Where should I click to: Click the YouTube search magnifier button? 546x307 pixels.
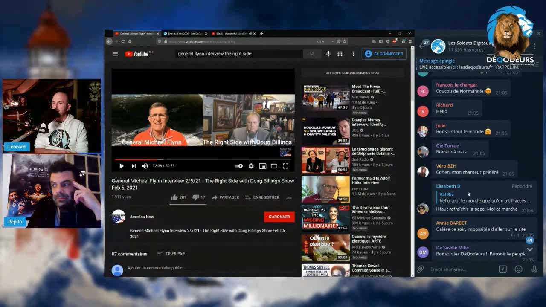tap(312, 54)
